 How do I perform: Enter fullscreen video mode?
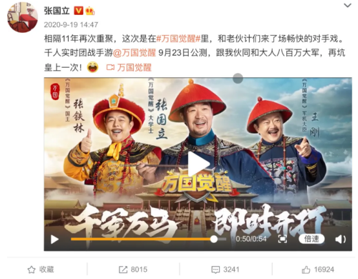(x=282, y=239)
